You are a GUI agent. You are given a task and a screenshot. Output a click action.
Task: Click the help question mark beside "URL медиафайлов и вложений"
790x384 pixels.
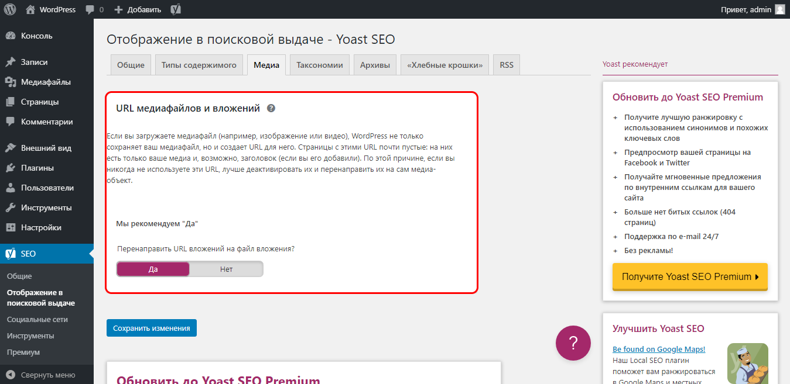(269, 108)
